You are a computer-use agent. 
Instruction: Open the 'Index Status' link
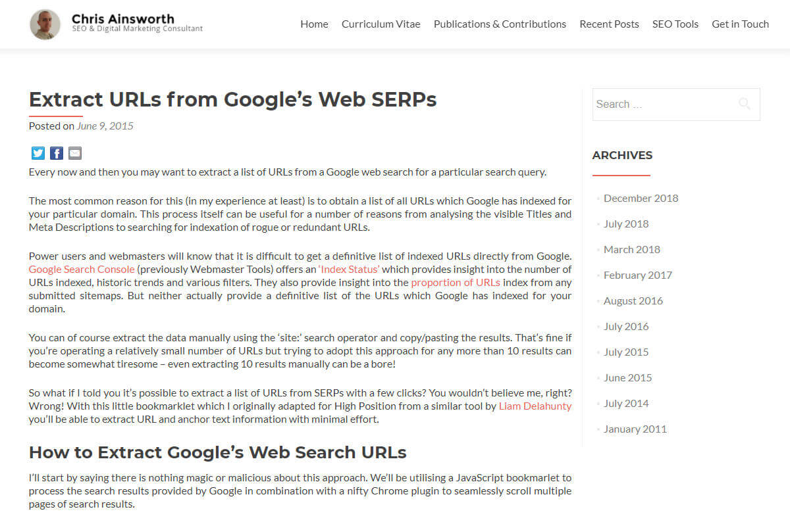pos(348,270)
